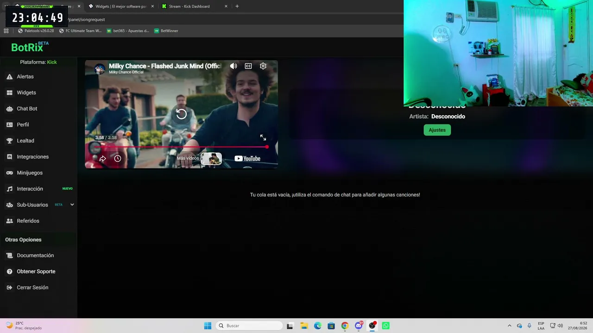Open the Alertas section icon
Image resolution: width=593 pixels, height=333 pixels.
coord(9,77)
